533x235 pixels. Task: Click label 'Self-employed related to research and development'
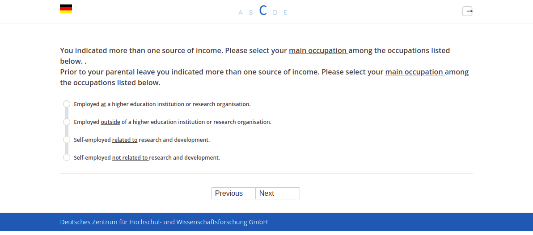point(142,140)
